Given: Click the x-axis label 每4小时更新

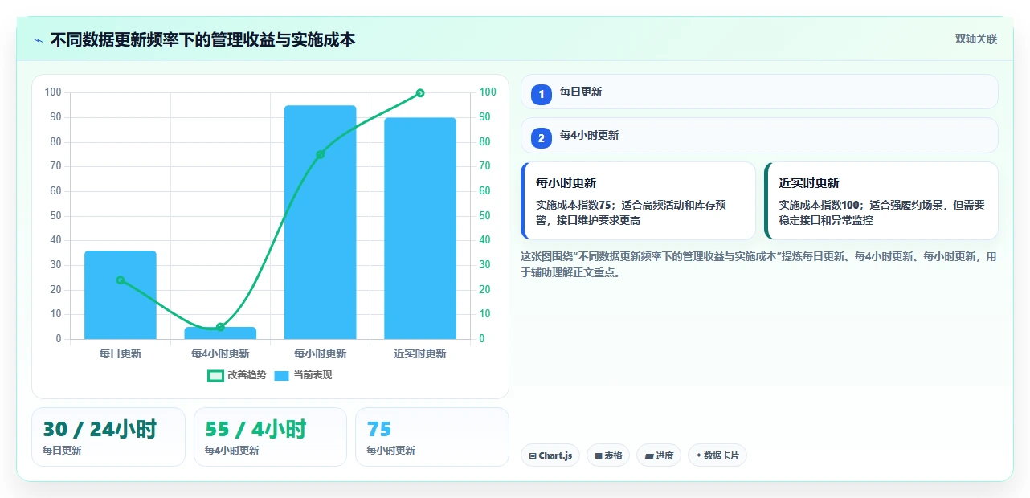Looking at the screenshot, I should pos(220,353).
